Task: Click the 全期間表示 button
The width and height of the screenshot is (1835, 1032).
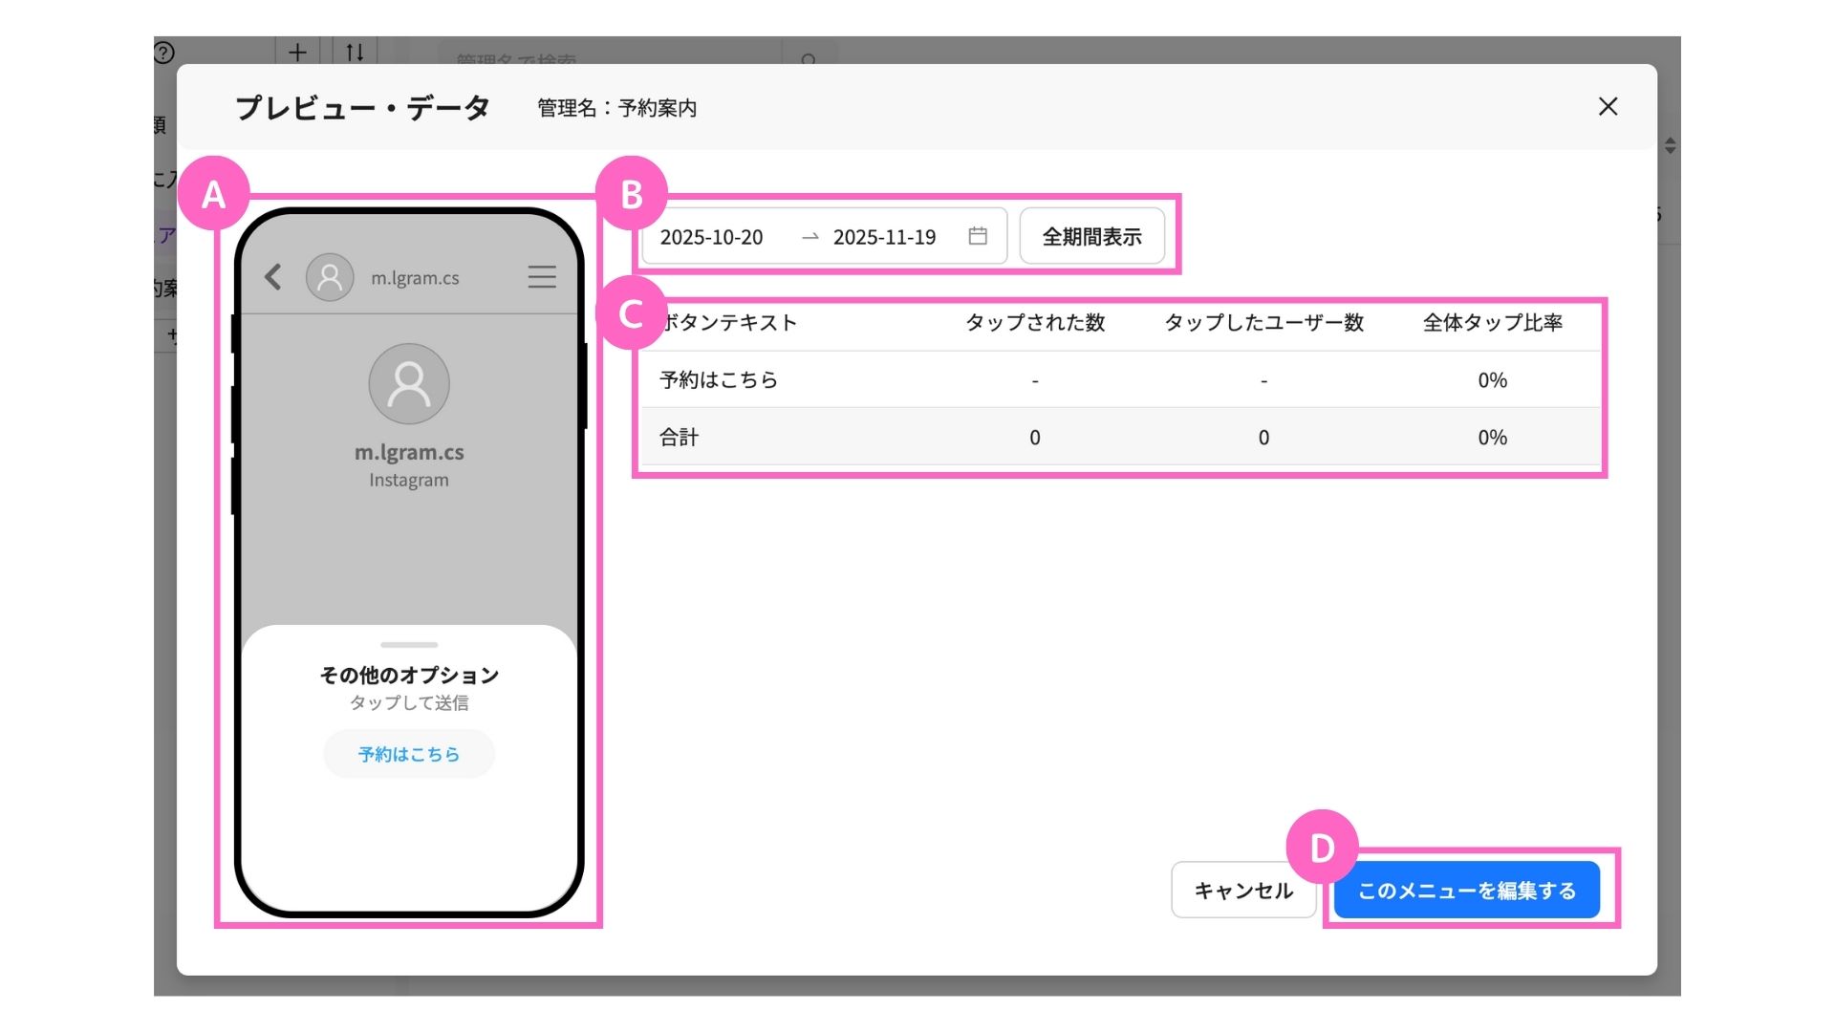Action: [1091, 236]
